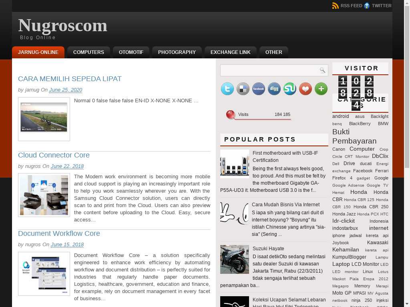Click the page vertical scrollbar thumb

pos(407,87)
